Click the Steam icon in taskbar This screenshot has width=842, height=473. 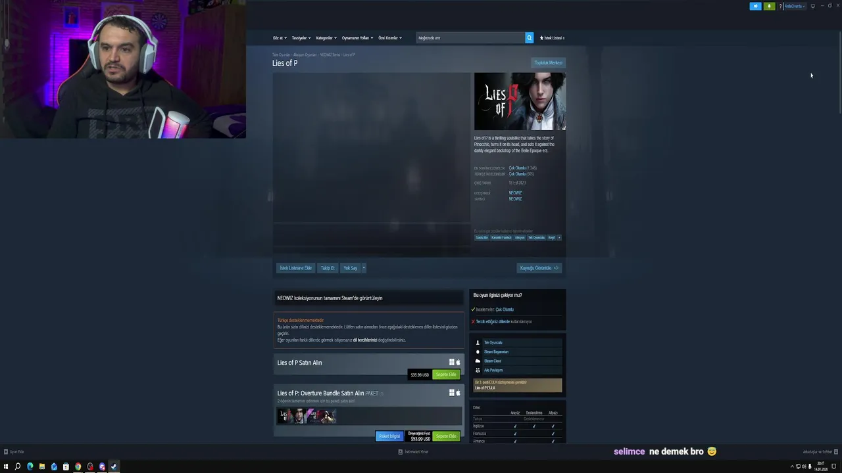click(114, 466)
